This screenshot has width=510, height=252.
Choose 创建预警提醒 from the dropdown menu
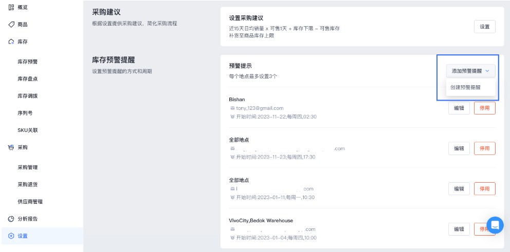click(x=465, y=87)
